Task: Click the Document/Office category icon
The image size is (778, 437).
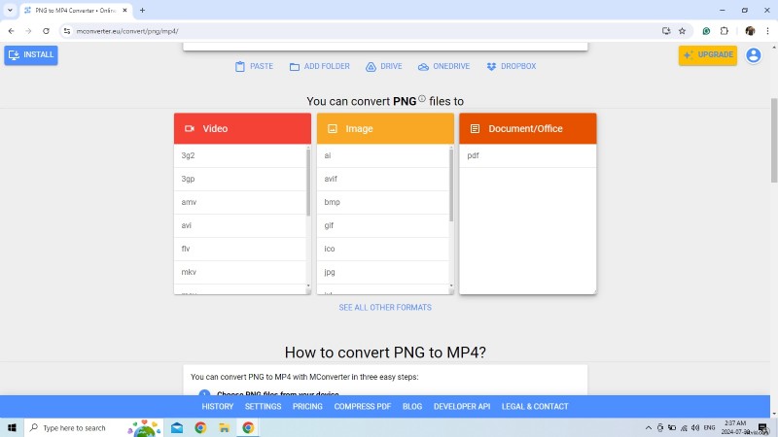Action: [475, 128]
